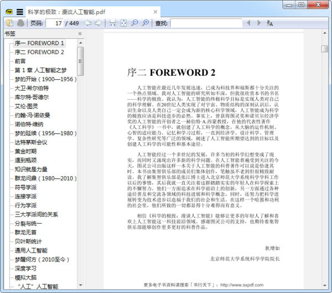Screen dimensions: 332x293
Task: Click the zoom out magnifier icon
Action: coord(134,23)
